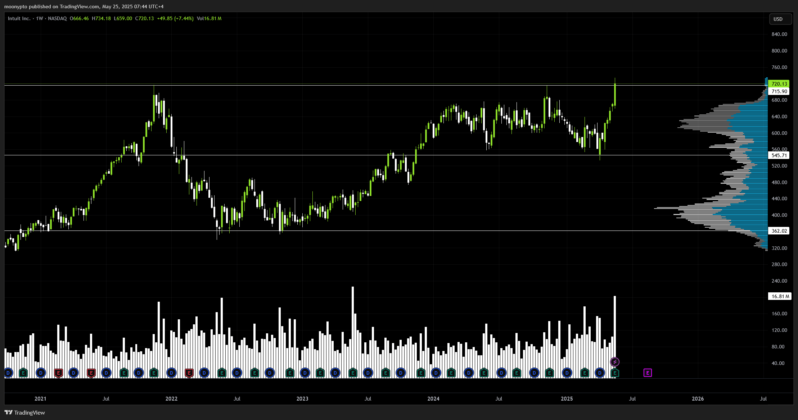798x420 pixels.
Task: Click the 440.00 price axis label
Action: (779, 198)
